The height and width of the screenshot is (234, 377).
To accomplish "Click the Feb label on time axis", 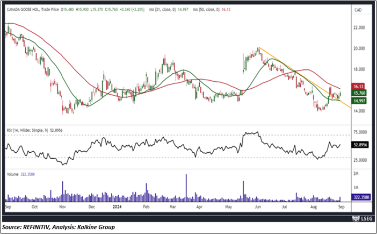I will click(146, 207).
